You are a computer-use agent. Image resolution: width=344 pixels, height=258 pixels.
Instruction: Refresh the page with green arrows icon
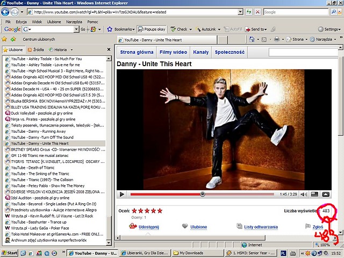click(x=249, y=12)
